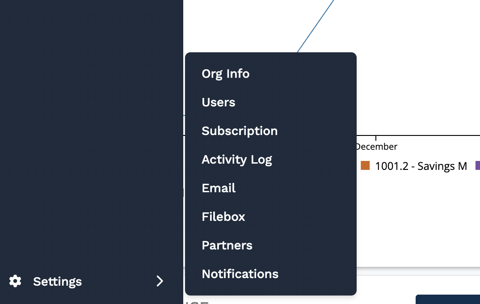This screenshot has width=480, height=304.
Task: Click the Settings gear icon
Action: tap(15, 281)
